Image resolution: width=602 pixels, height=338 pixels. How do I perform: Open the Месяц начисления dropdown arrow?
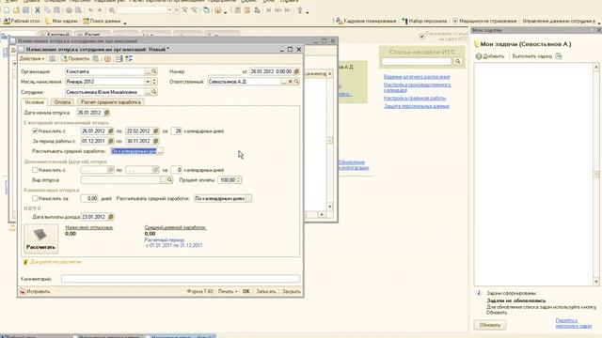pyautogui.click(x=148, y=82)
